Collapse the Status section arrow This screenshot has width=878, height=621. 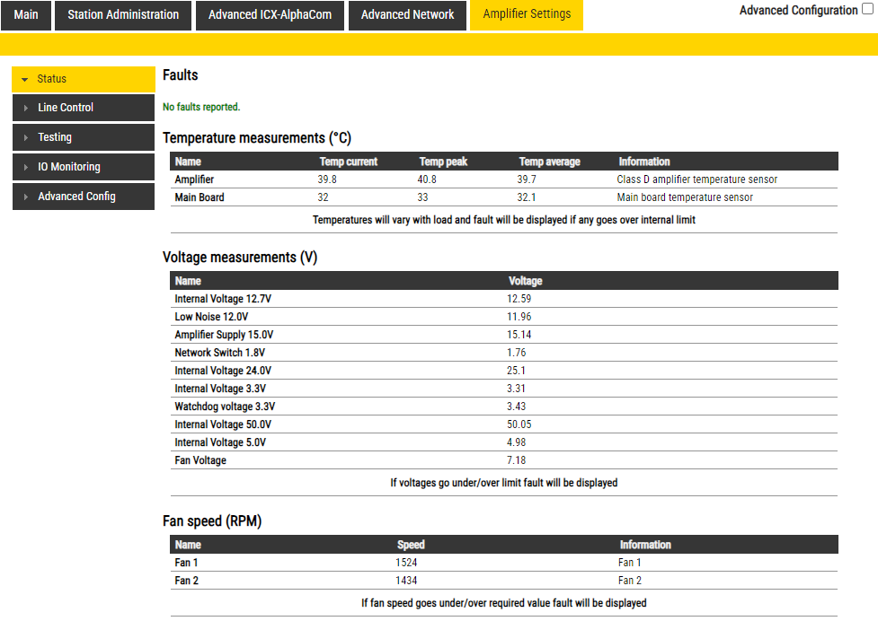tap(24, 80)
